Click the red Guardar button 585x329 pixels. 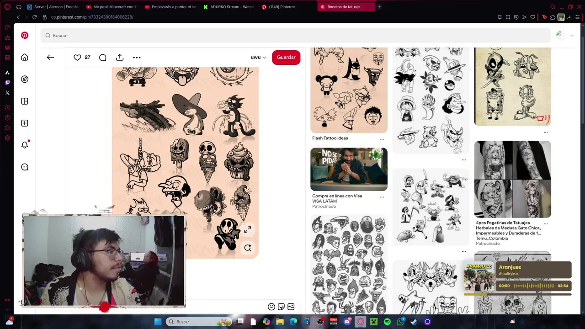[x=286, y=57]
